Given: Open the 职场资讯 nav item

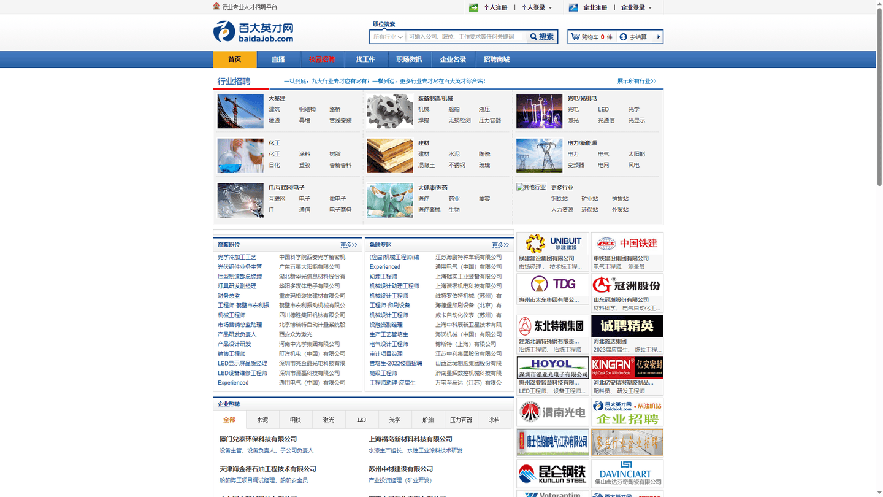Looking at the screenshot, I should tap(409, 60).
